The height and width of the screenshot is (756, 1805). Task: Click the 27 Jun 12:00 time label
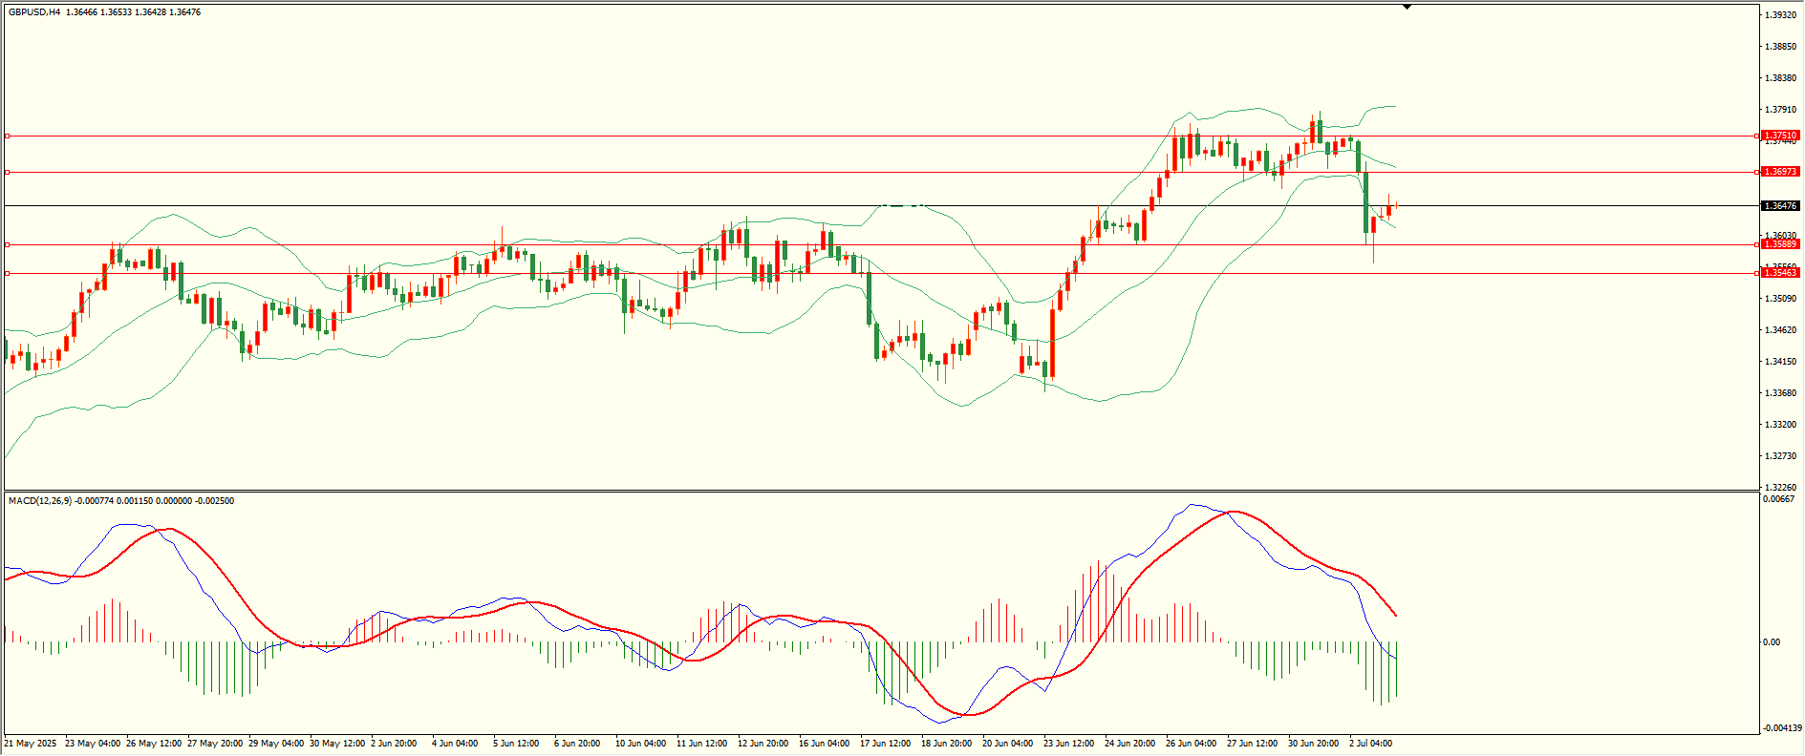(x=1253, y=744)
